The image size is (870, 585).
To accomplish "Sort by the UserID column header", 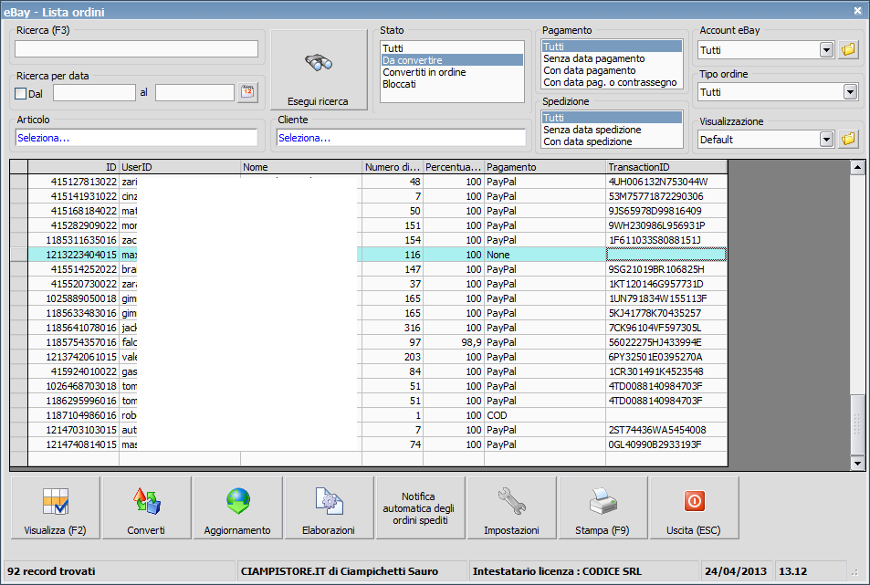I will coord(180,167).
